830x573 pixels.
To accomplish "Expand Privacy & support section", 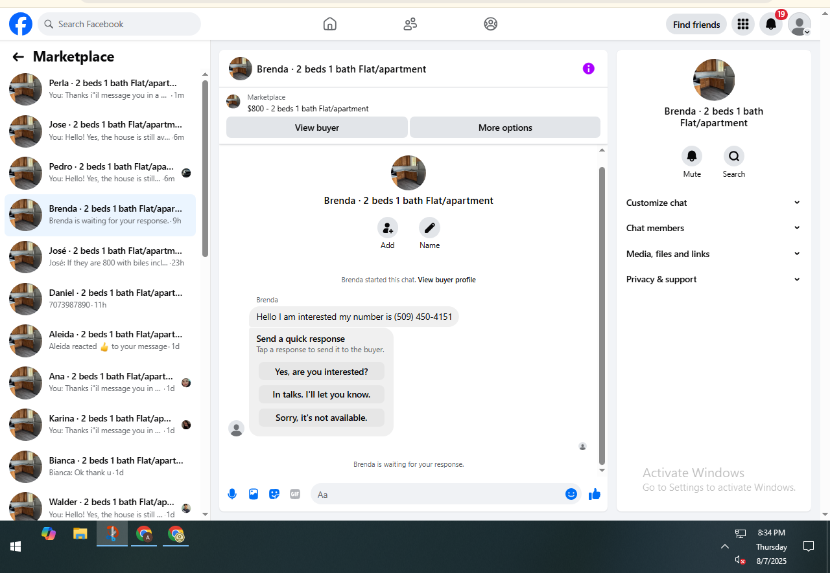I will click(713, 279).
